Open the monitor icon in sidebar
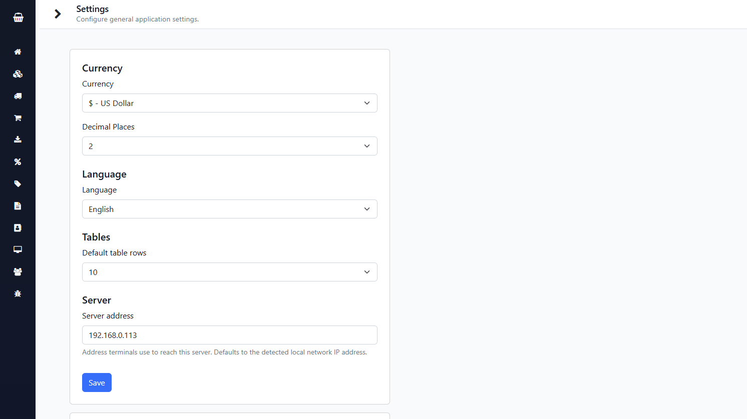 [18, 249]
